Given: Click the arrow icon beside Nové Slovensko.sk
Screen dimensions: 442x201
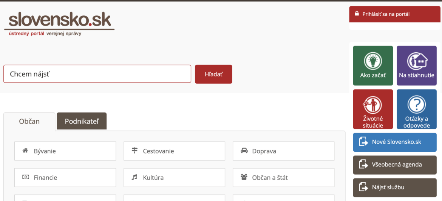Looking at the screenshot, I should (364, 142).
